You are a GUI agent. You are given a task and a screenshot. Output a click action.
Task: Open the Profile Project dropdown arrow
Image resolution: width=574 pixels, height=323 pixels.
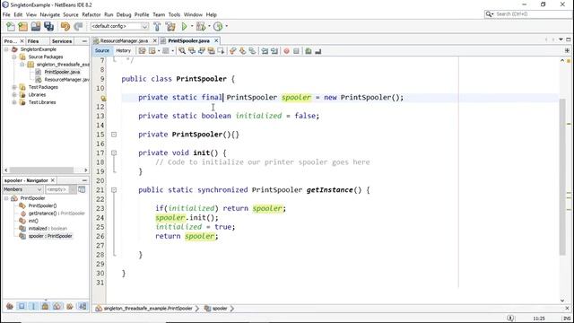[x=226, y=26]
